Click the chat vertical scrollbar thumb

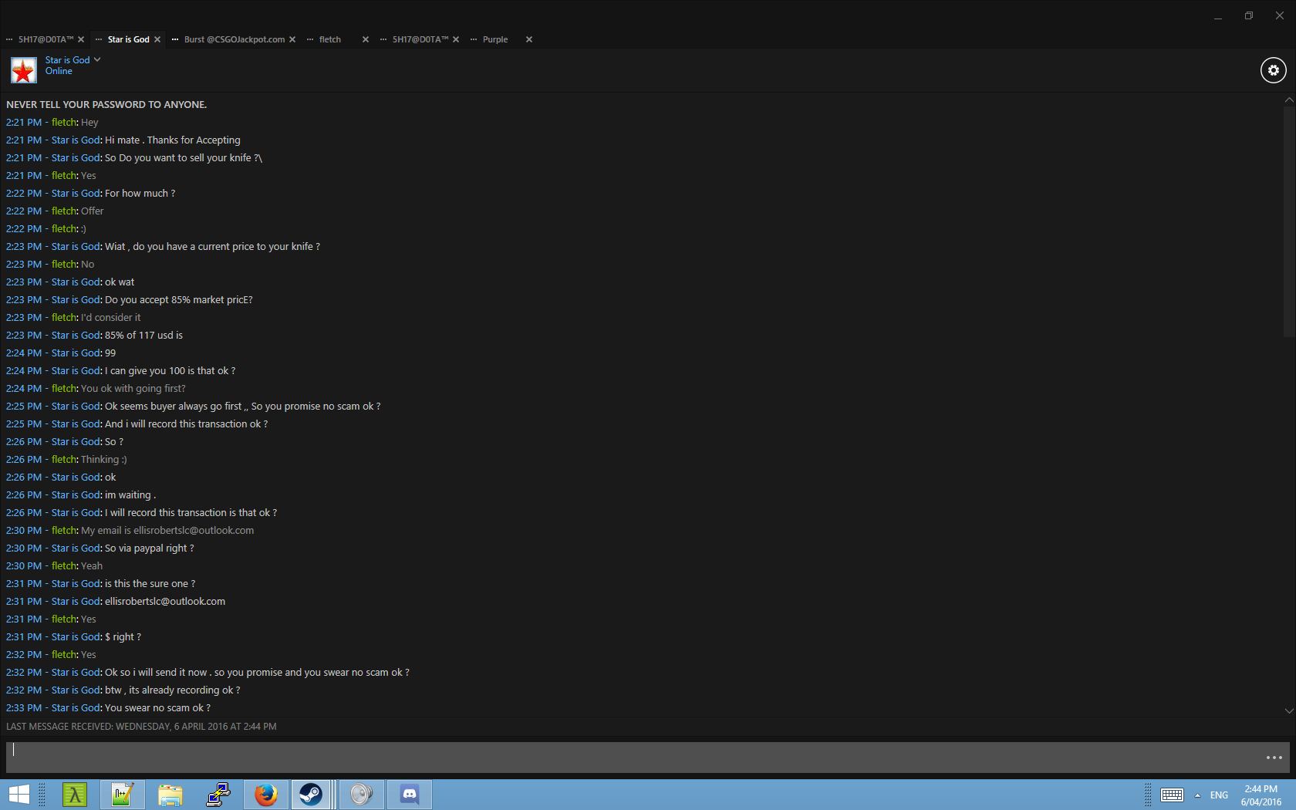coord(1288,222)
